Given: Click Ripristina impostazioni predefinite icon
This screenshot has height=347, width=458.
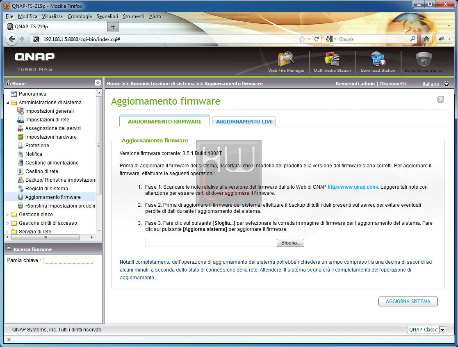Looking at the screenshot, I should 20,205.
